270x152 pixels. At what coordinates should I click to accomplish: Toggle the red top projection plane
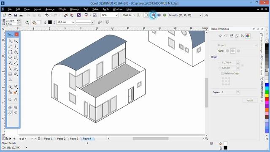154,15
